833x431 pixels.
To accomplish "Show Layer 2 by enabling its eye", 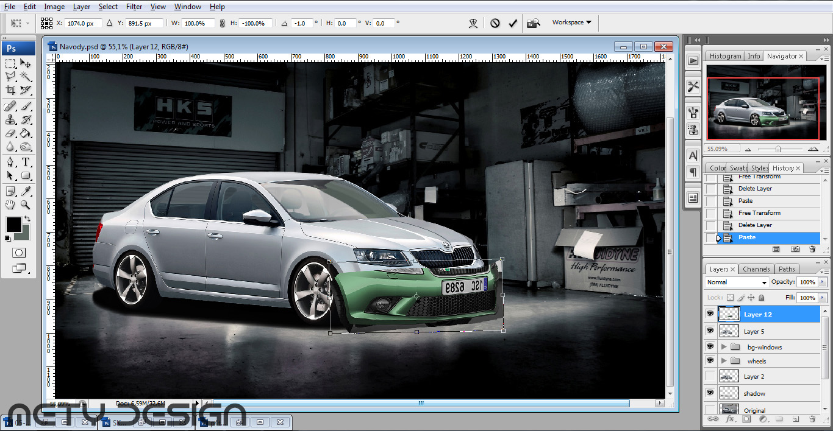I will (x=710, y=376).
